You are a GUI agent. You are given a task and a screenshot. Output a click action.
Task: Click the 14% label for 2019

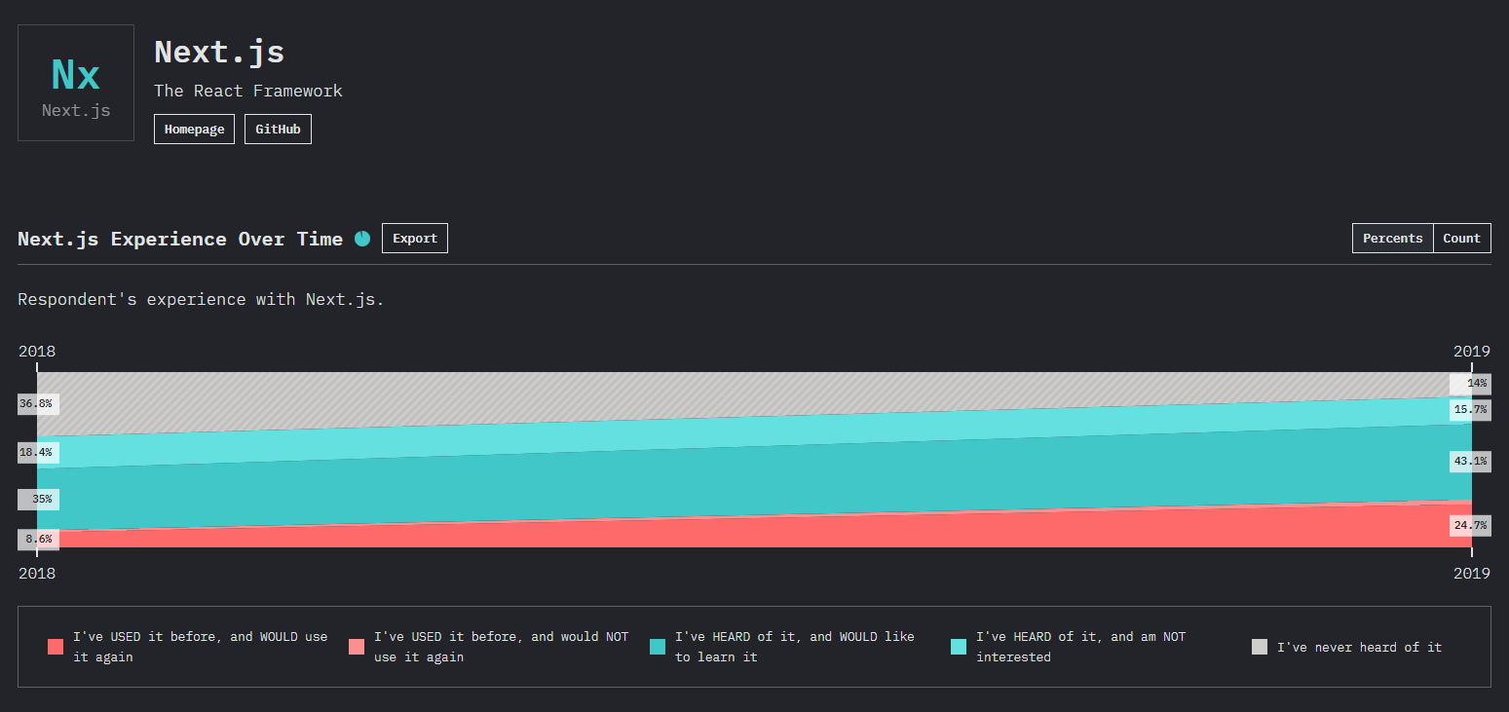point(1470,384)
